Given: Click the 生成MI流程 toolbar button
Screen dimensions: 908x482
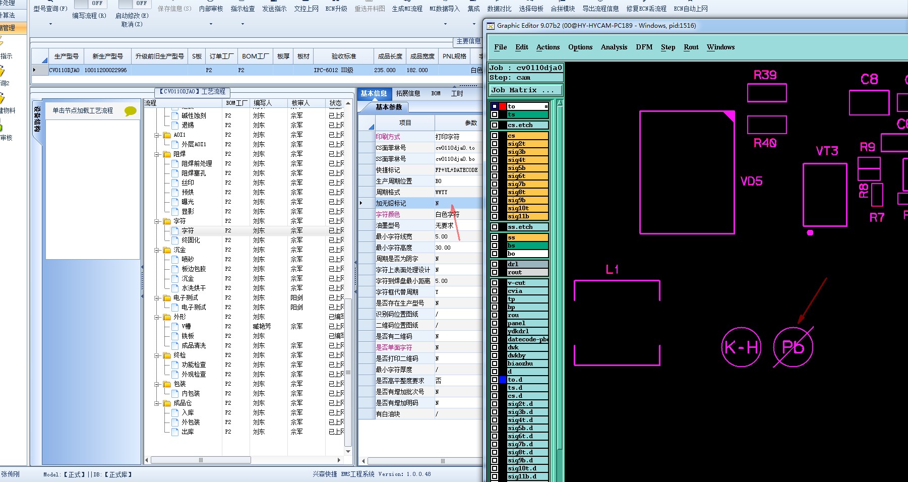Looking at the screenshot, I should [407, 9].
